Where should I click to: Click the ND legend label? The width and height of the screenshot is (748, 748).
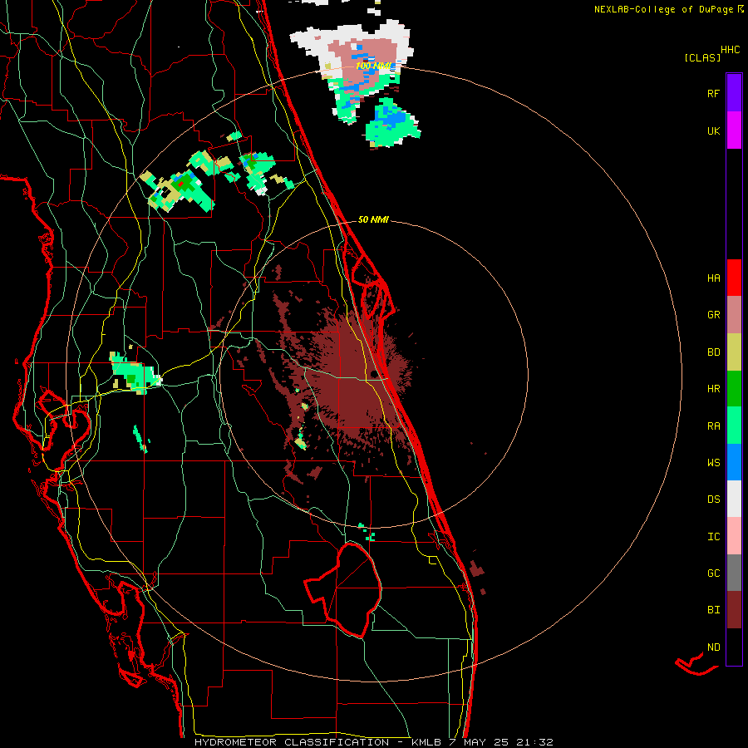[713, 647]
